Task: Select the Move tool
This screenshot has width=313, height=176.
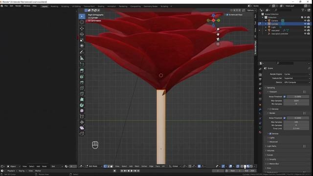Action: (82, 28)
